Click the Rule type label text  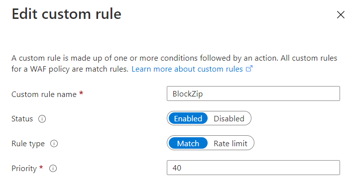pos(28,144)
